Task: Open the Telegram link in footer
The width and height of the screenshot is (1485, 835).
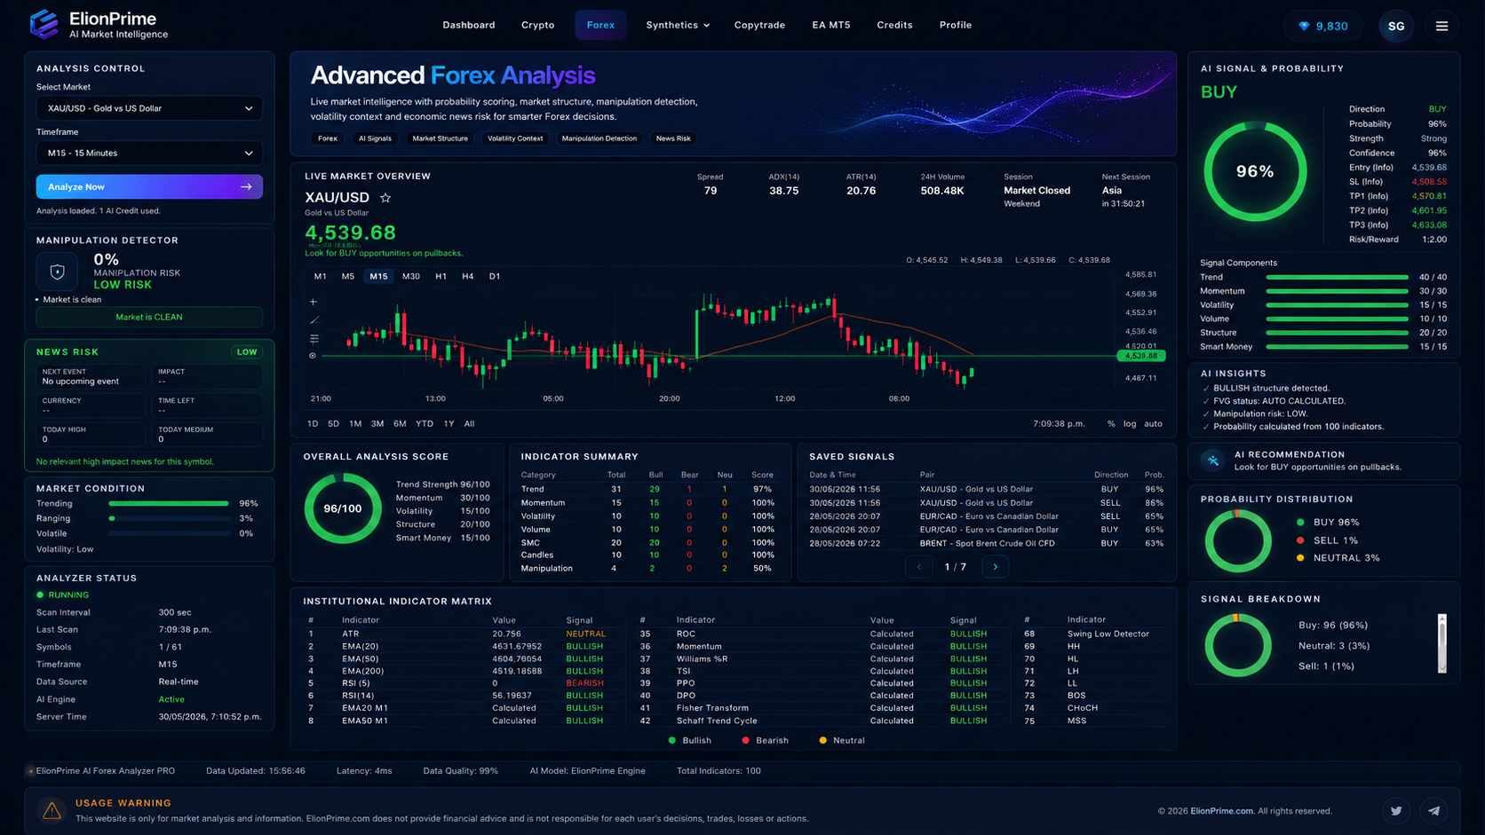Action: 1433,810
